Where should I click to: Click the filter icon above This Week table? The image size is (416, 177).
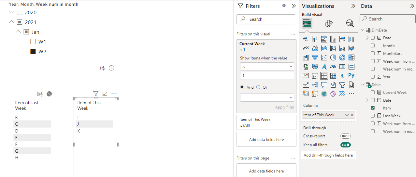(95, 94)
